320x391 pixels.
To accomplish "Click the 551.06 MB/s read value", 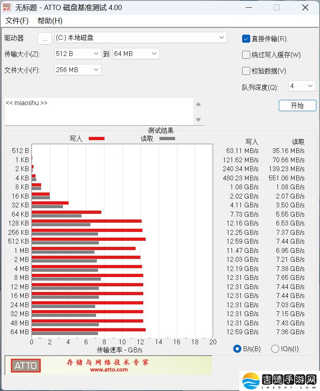I will coord(287,178).
